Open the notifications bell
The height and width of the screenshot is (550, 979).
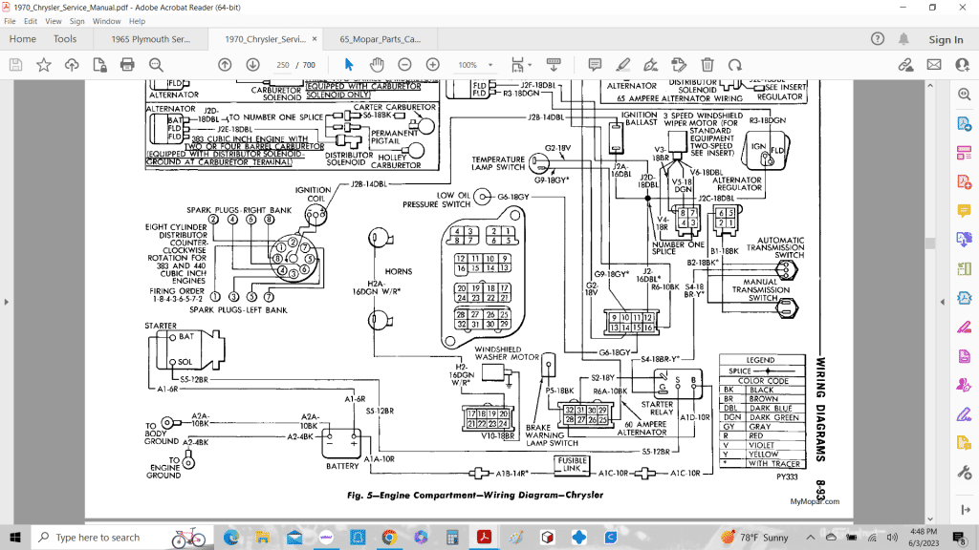click(x=905, y=39)
